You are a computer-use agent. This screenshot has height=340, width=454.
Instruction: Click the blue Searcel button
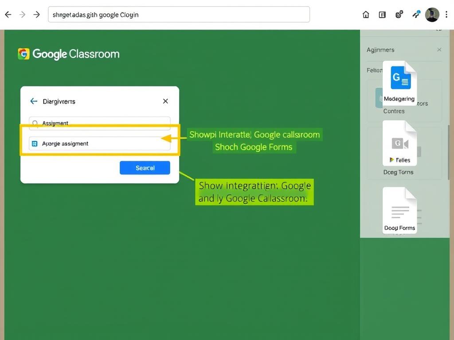point(145,168)
